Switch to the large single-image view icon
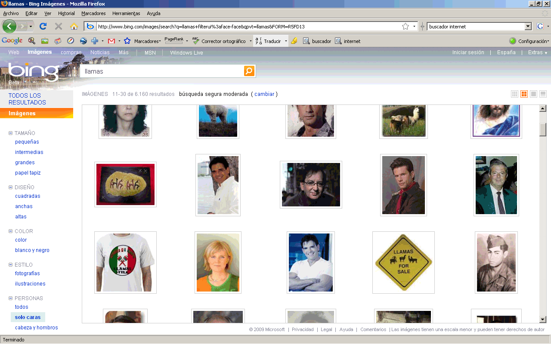 pos(533,94)
